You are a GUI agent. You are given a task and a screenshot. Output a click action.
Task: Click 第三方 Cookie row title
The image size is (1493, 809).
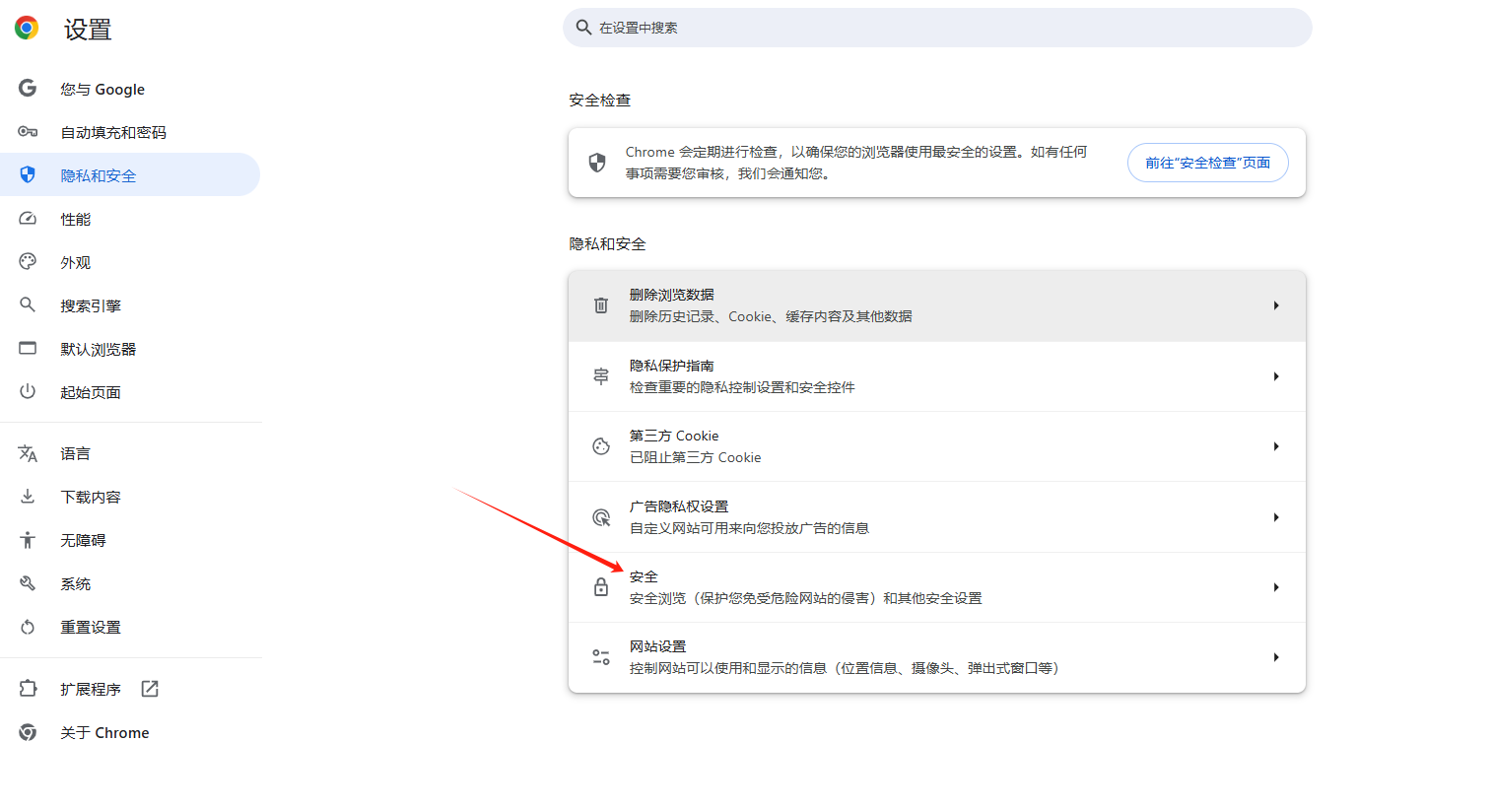[674, 436]
